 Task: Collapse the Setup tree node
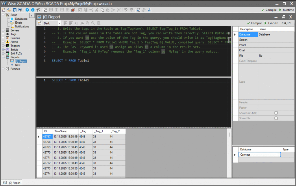click(x=3, y=14)
